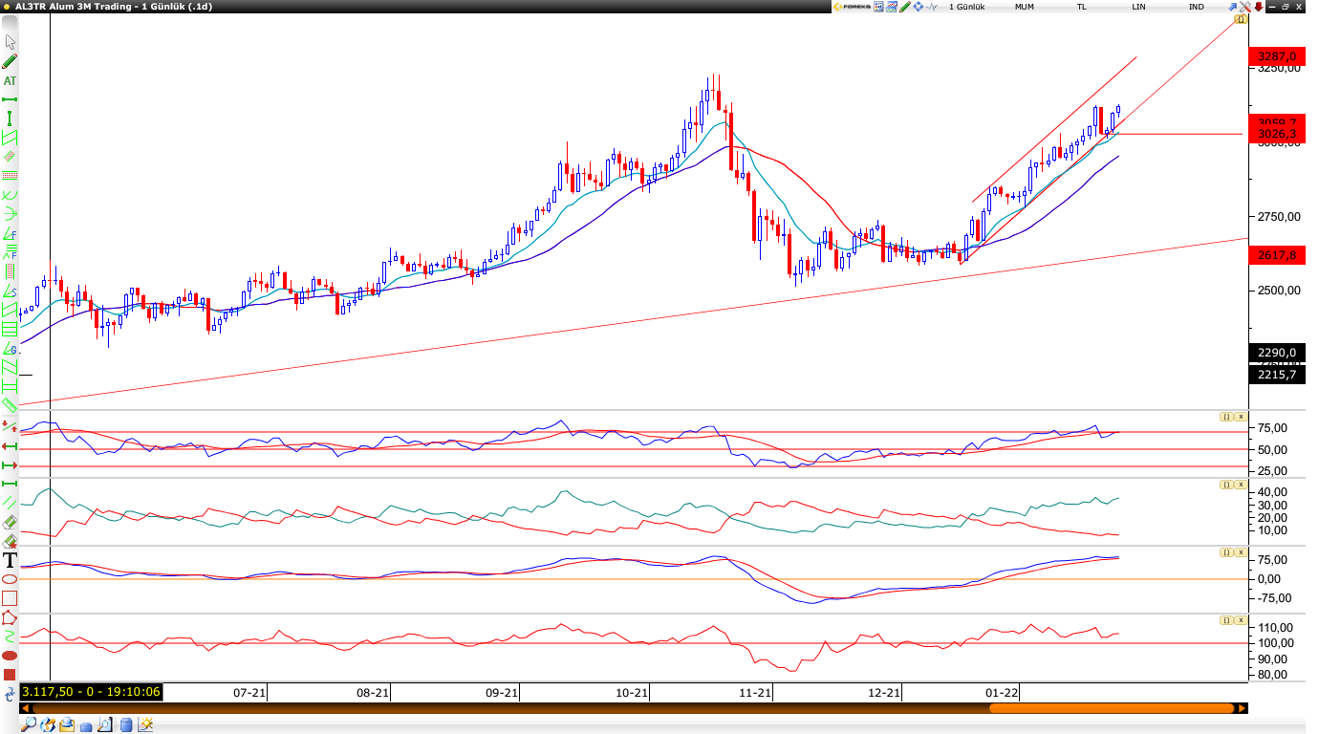Click the 2290,0 black price label

[1277, 352]
